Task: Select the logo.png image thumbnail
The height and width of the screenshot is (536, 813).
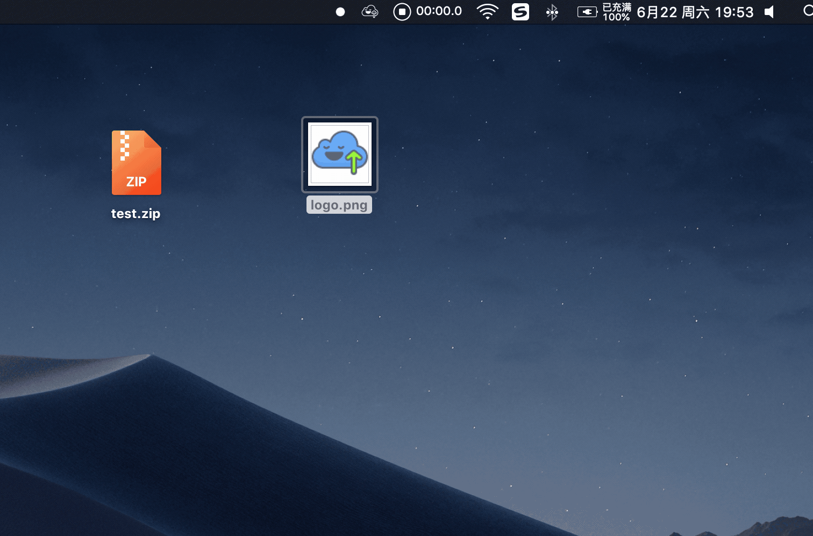Action: click(340, 155)
